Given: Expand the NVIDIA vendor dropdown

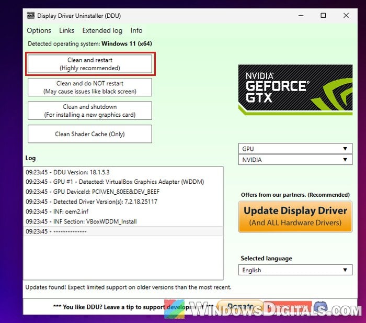Looking at the screenshot, I should [295, 160].
